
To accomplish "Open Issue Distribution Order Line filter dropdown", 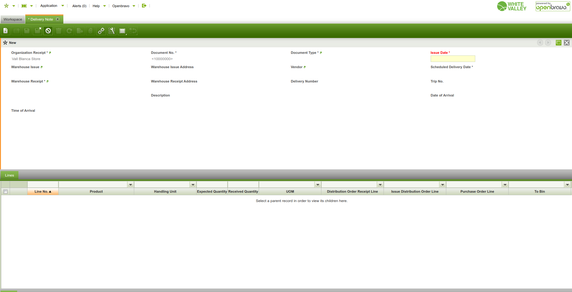I will click(443, 185).
